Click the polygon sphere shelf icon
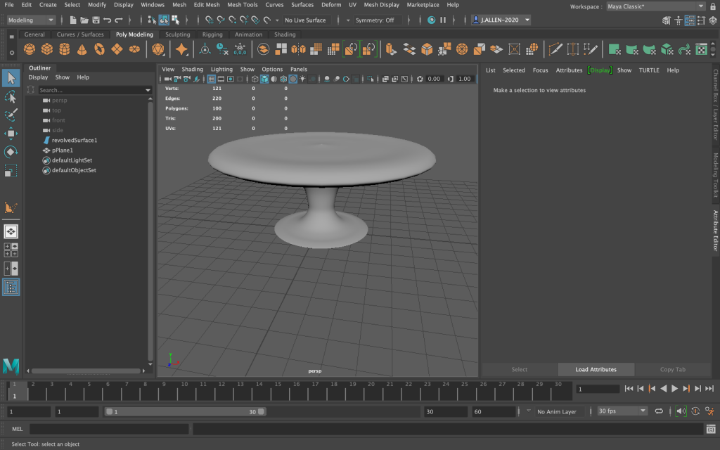The width and height of the screenshot is (720, 450). coord(29,49)
